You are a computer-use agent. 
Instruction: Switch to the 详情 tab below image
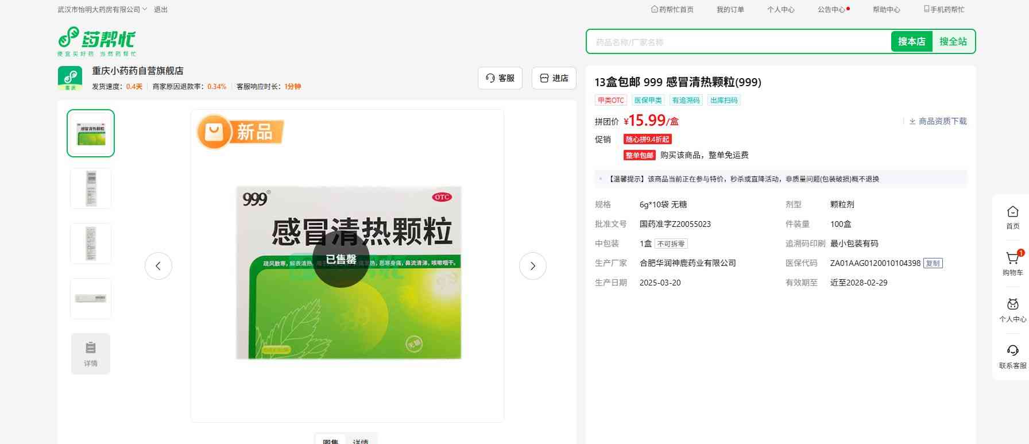tap(361, 441)
